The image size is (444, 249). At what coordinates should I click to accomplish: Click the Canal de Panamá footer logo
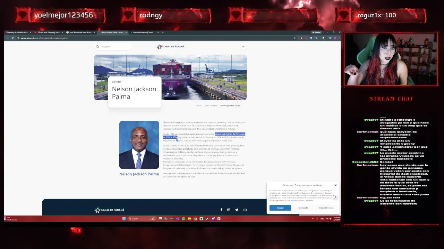[109, 210]
